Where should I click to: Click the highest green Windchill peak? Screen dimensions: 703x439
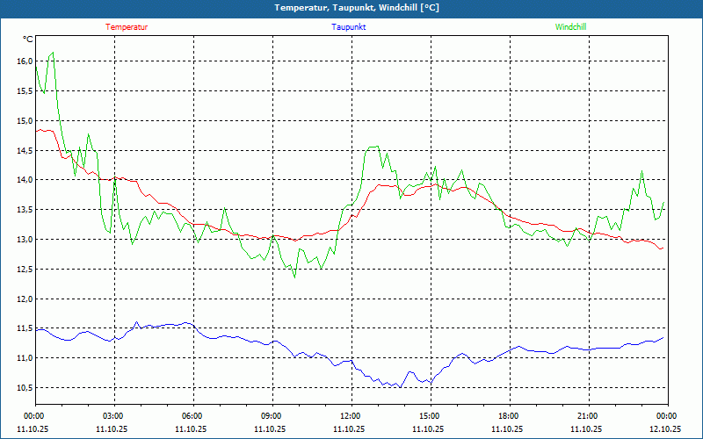pyautogui.click(x=53, y=53)
